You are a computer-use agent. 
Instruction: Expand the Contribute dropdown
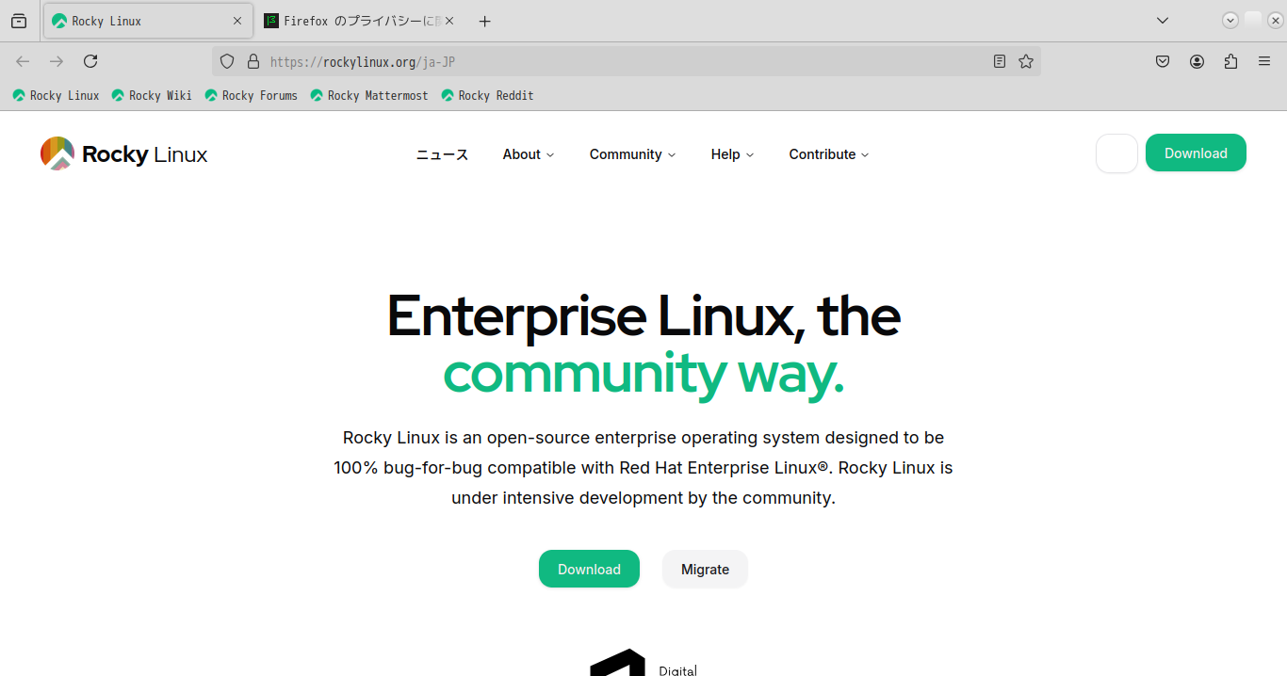coord(829,154)
